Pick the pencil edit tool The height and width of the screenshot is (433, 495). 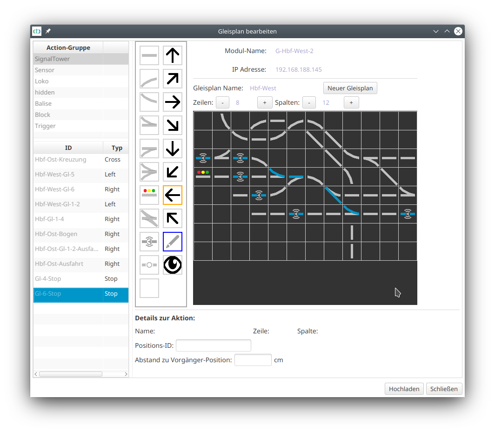[173, 242]
